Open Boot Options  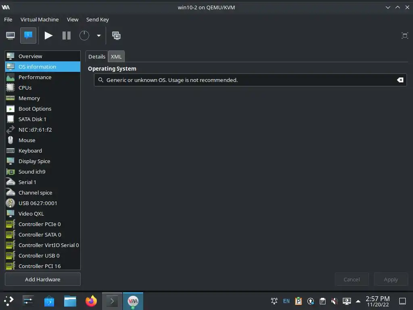(x=43, y=109)
